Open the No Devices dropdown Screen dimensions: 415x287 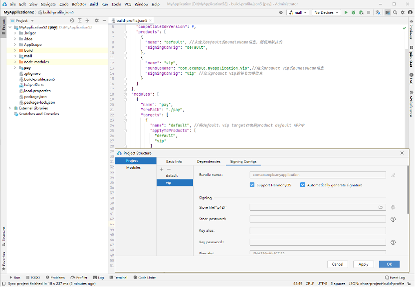point(326,12)
